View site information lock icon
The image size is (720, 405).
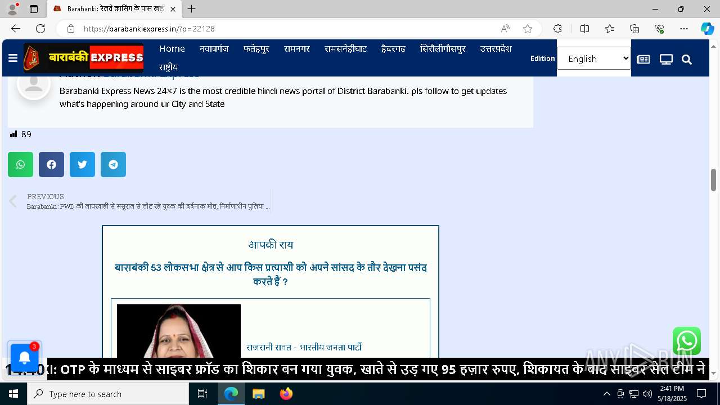click(71, 29)
